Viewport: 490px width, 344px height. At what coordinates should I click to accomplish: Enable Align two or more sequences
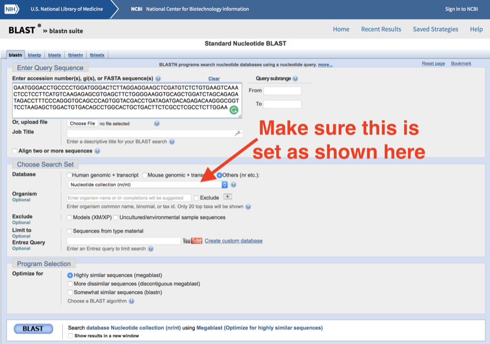(x=14, y=151)
